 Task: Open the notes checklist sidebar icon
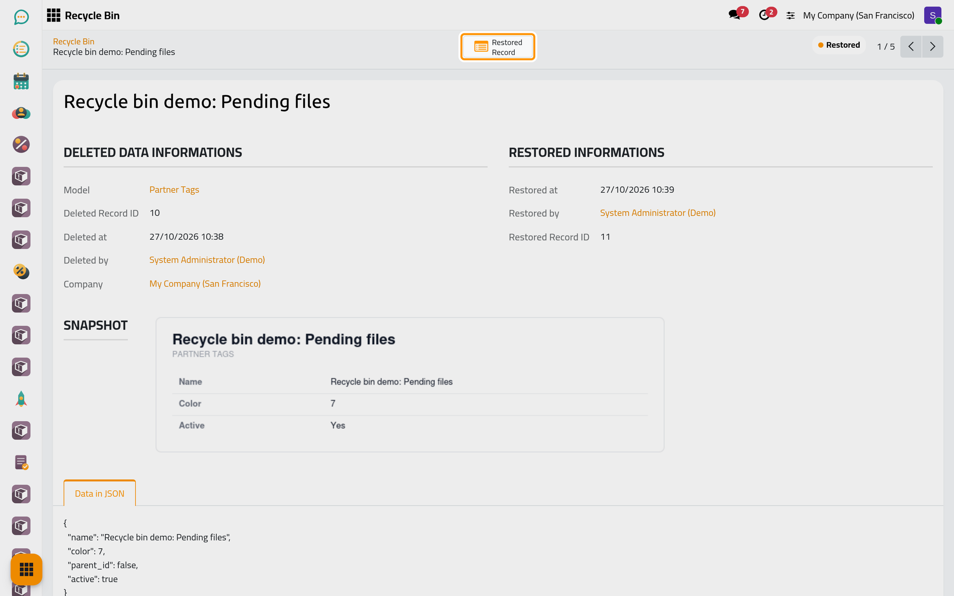pyautogui.click(x=21, y=462)
